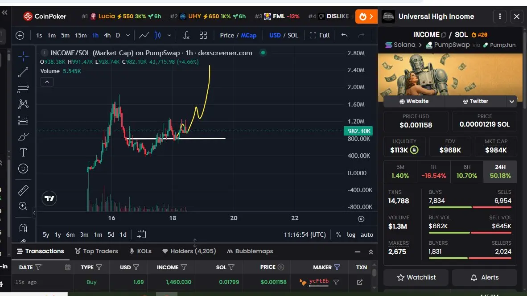Open SOL column filter
Viewport: 527px width, 296px height.
tap(231, 267)
